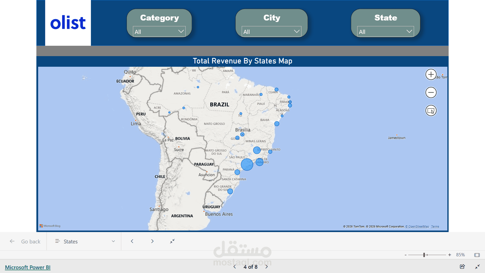Open the map Terms link
Viewport: 485px width, 273px height.
[x=435, y=227]
